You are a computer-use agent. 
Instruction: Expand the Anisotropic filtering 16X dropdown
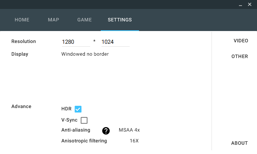coord(134,141)
